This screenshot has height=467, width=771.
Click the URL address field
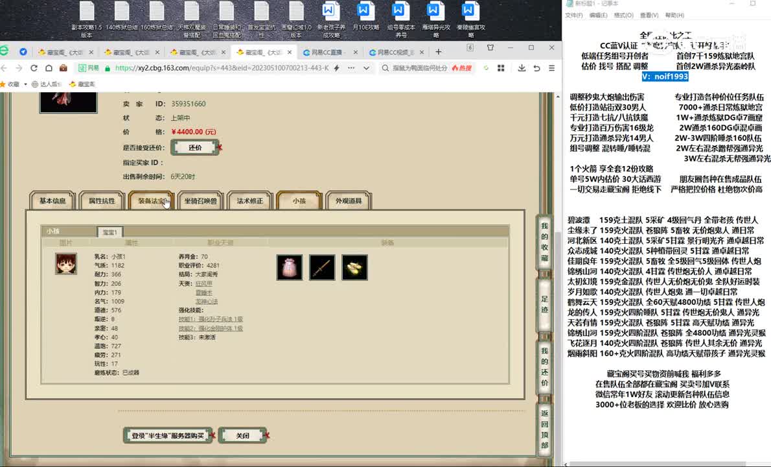point(222,68)
